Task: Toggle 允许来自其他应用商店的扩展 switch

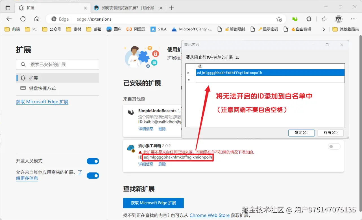Action: pyautogui.click(x=93, y=175)
